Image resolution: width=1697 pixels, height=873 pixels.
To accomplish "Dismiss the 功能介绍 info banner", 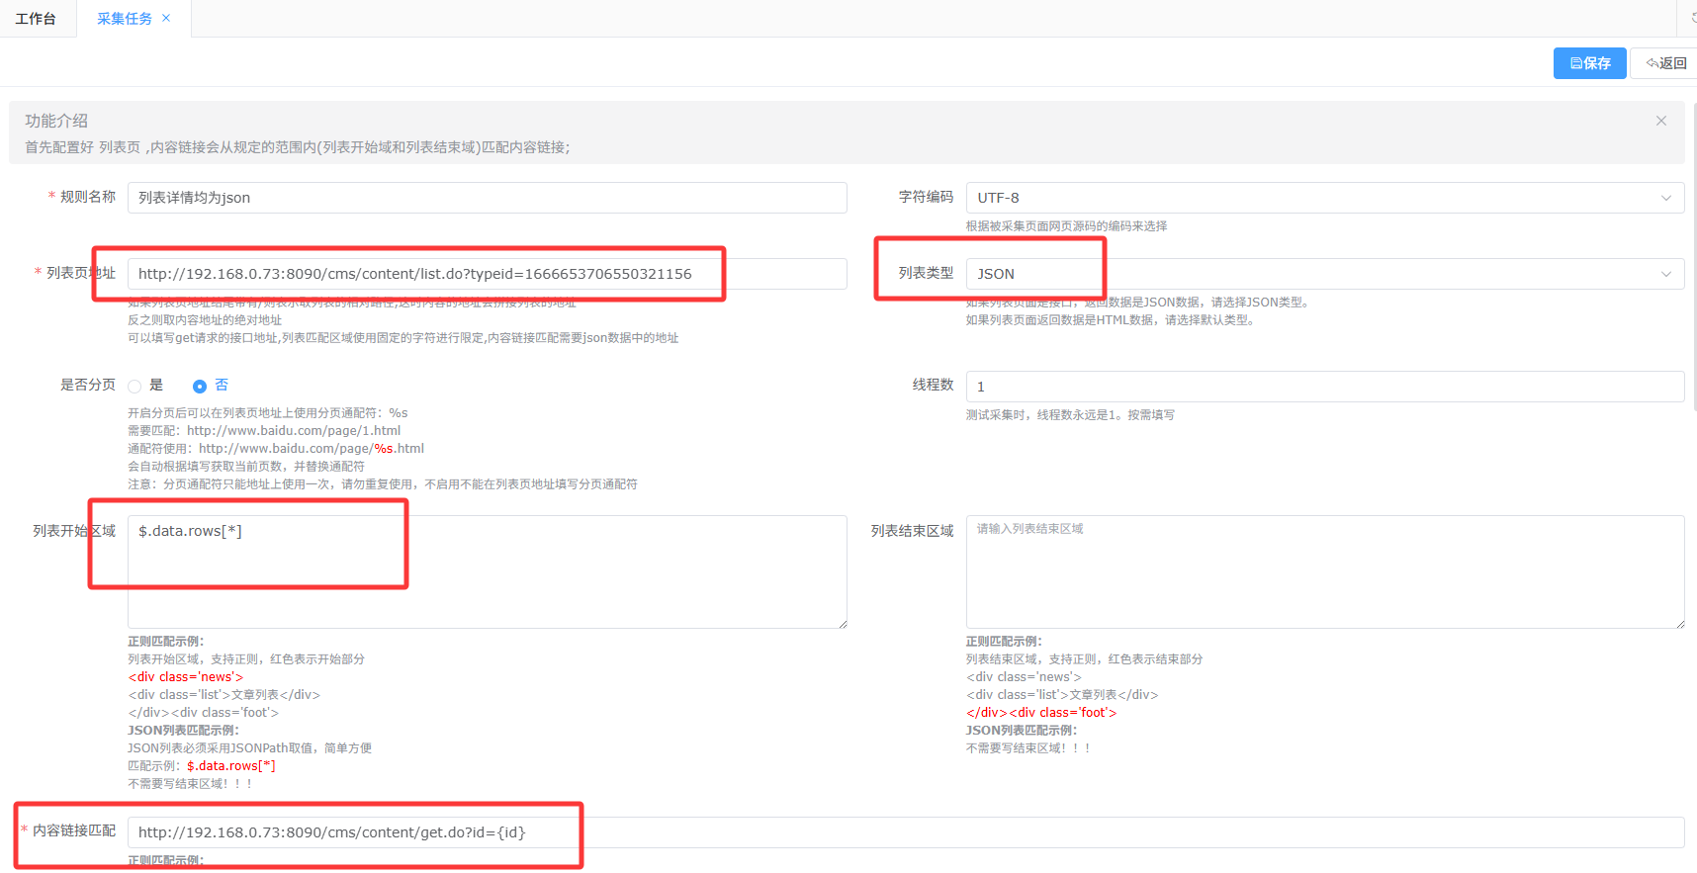I will [1660, 121].
